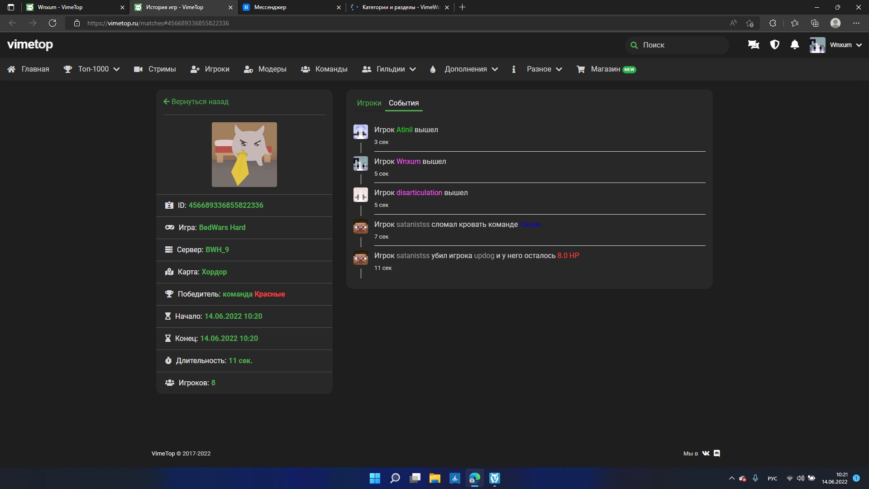Click the browser refresh button
The height and width of the screenshot is (489, 869).
pos(53,23)
